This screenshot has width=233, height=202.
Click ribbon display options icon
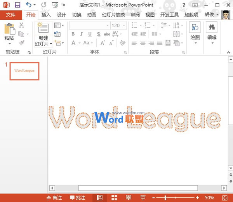(195, 5)
